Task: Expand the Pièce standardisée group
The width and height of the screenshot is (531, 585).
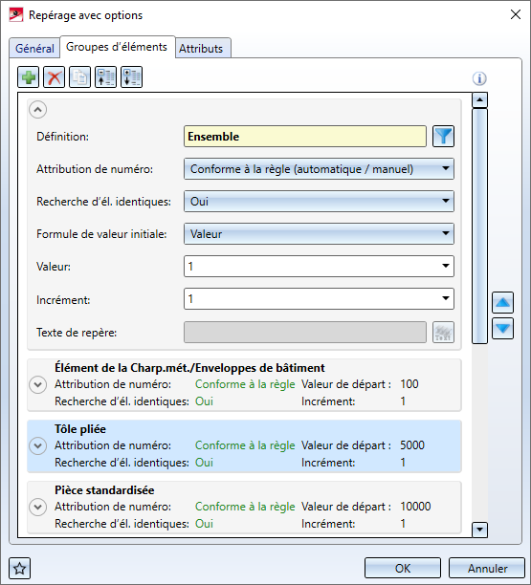Action: 37,507
